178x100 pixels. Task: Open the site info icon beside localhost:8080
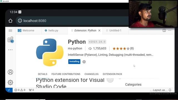tap(20, 21)
